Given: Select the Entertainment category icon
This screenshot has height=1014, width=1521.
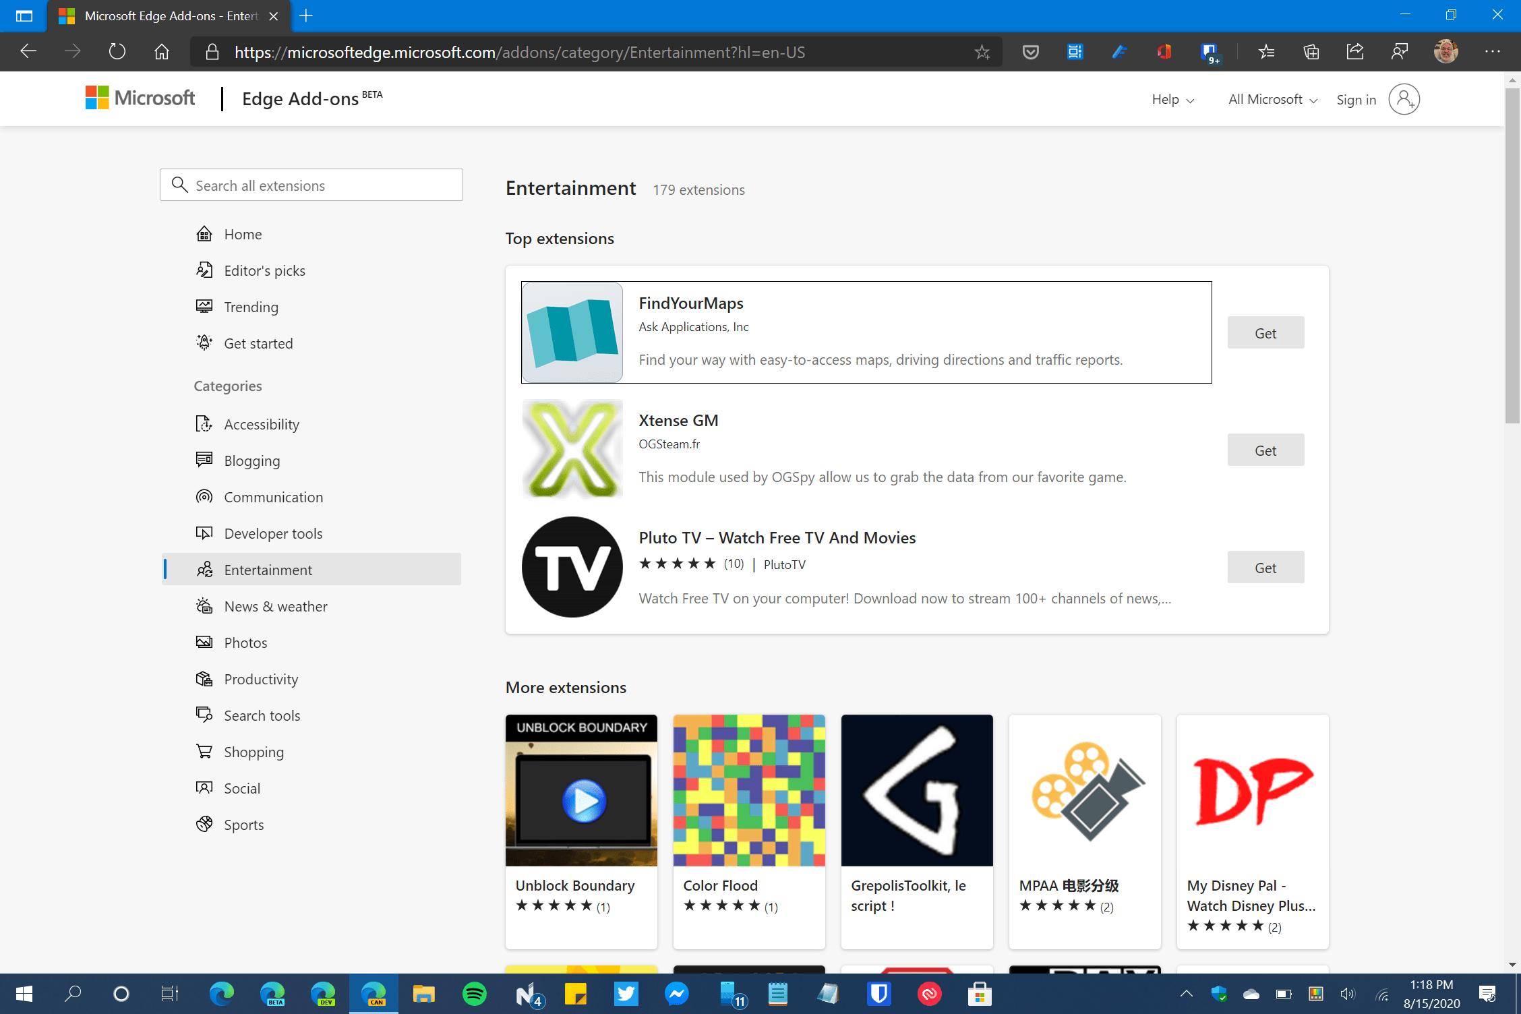Looking at the screenshot, I should coord(205,569).
